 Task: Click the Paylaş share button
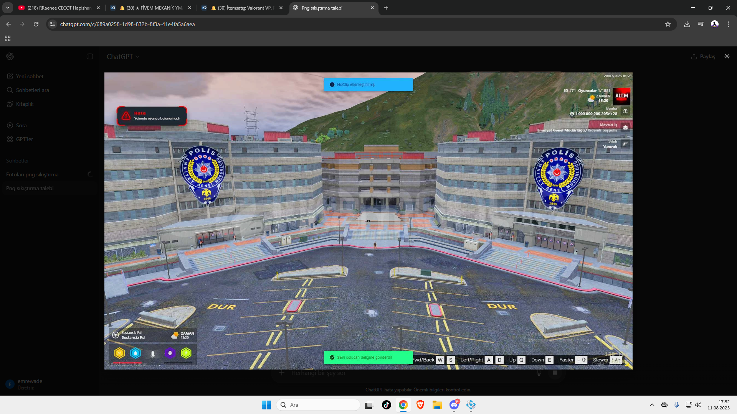(x=703, y=56)
